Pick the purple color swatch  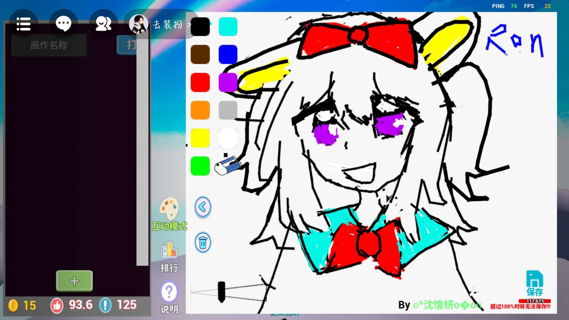tap(228, 82)
